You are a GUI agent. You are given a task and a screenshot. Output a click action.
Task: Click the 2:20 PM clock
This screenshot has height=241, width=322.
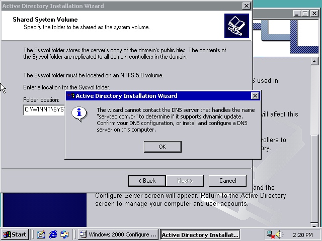[303, 234]
